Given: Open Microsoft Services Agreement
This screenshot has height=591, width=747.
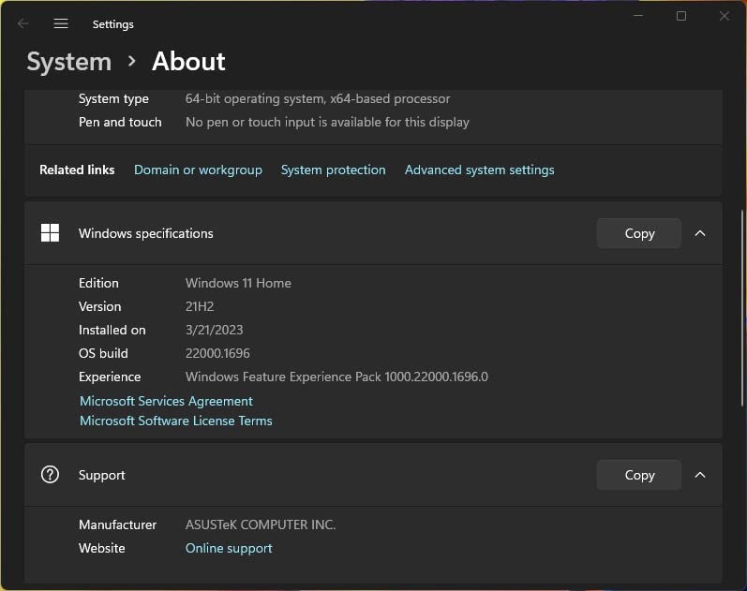Looking at the screenshot, I should [166, 401].
